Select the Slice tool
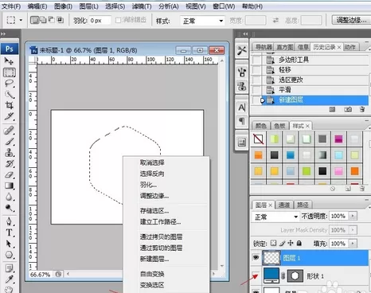 [x=9, y=116]
